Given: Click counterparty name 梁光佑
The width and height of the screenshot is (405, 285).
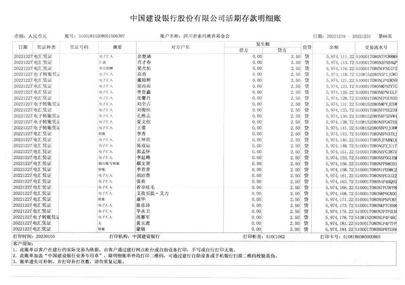Looking at the screenshot, I should [x=144, y=68].
